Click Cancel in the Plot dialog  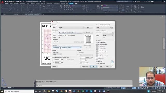tap(100, 67)
